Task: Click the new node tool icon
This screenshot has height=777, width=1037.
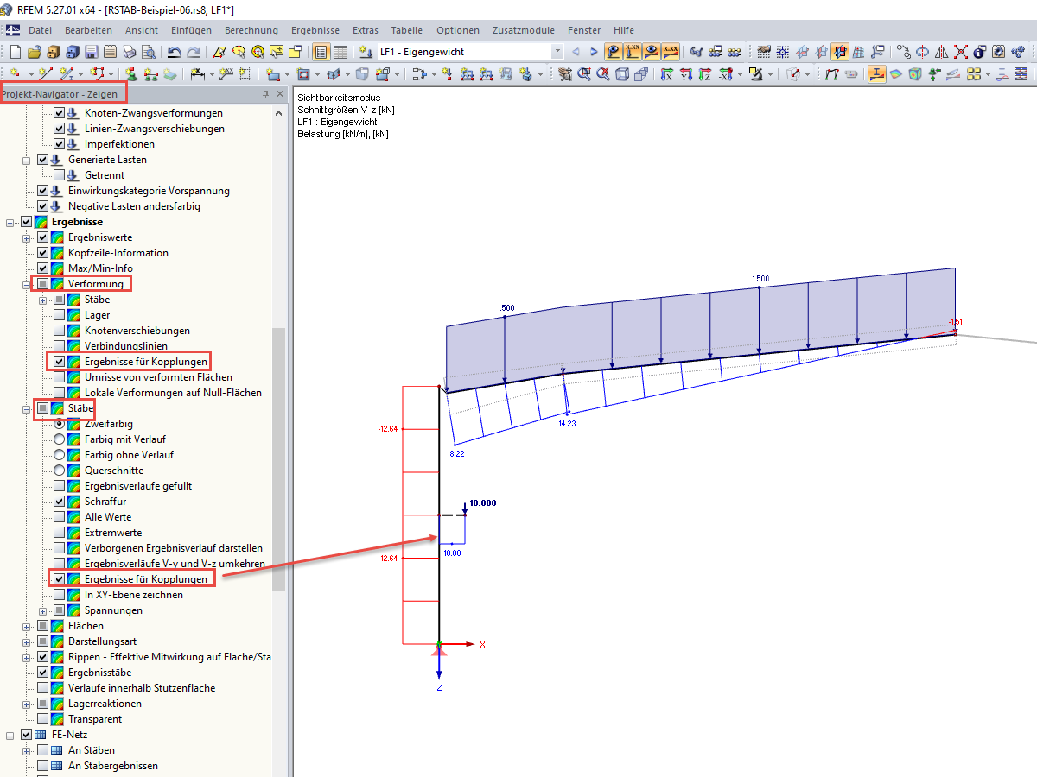Action: (x=15, y=74)
